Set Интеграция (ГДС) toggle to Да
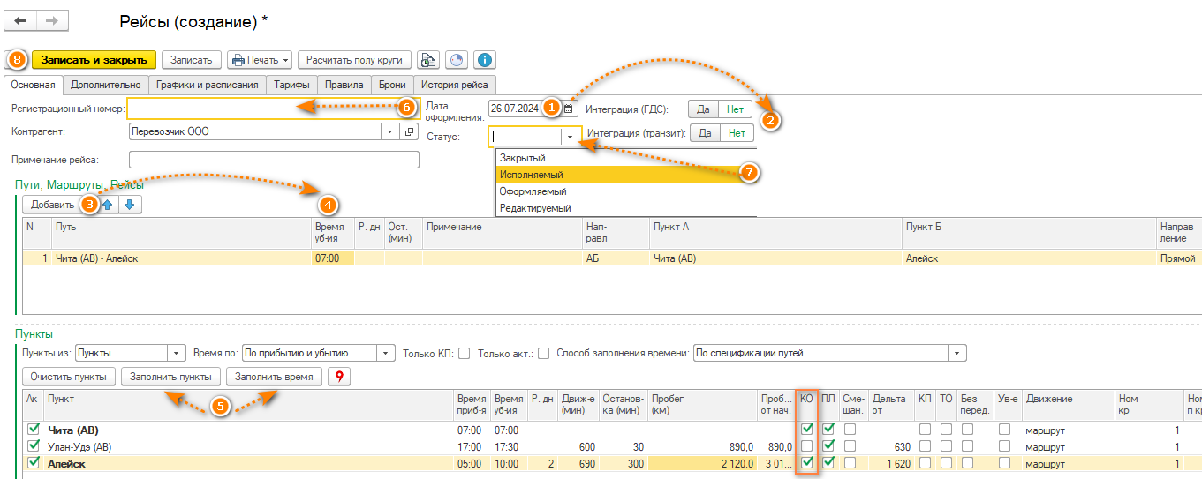 pyautogui.click(x=703, y=109)
